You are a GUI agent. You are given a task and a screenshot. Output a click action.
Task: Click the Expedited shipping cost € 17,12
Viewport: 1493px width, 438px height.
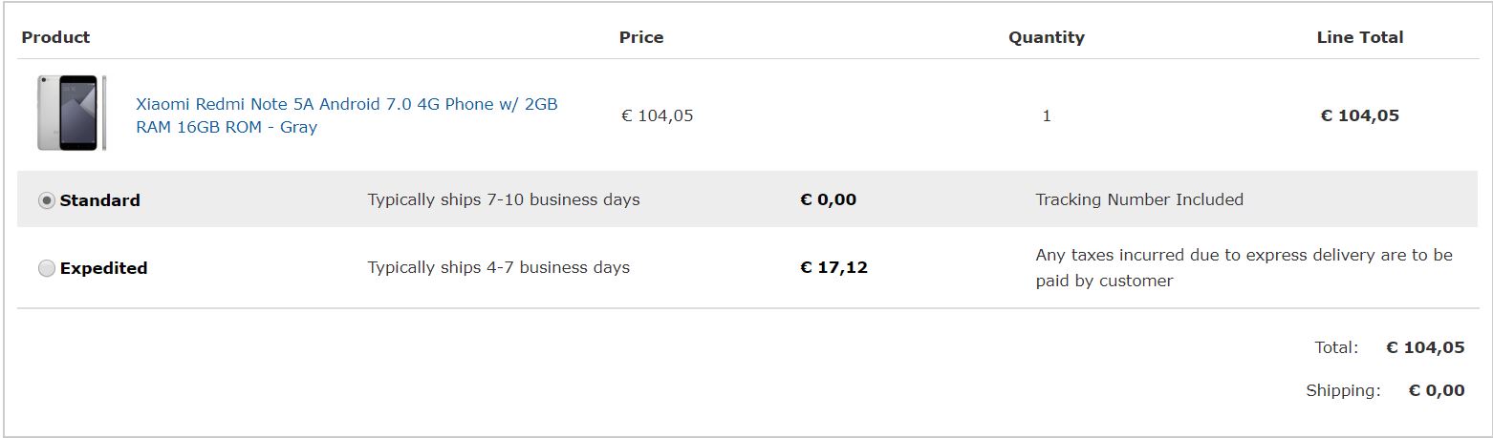point(833,267)
